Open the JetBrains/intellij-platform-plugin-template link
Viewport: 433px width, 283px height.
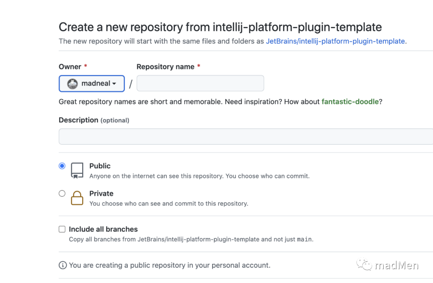click(x=335, y=41)
